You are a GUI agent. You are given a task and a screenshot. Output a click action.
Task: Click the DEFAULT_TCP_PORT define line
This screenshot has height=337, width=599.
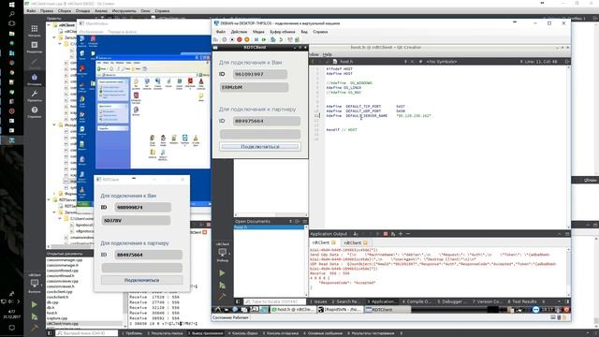366,107
